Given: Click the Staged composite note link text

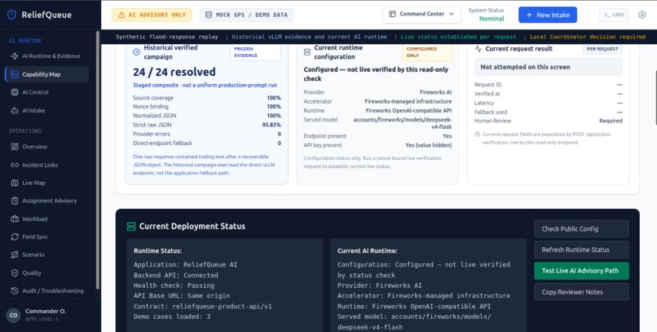Looking at the screenshot, I should tap(205, 86).
